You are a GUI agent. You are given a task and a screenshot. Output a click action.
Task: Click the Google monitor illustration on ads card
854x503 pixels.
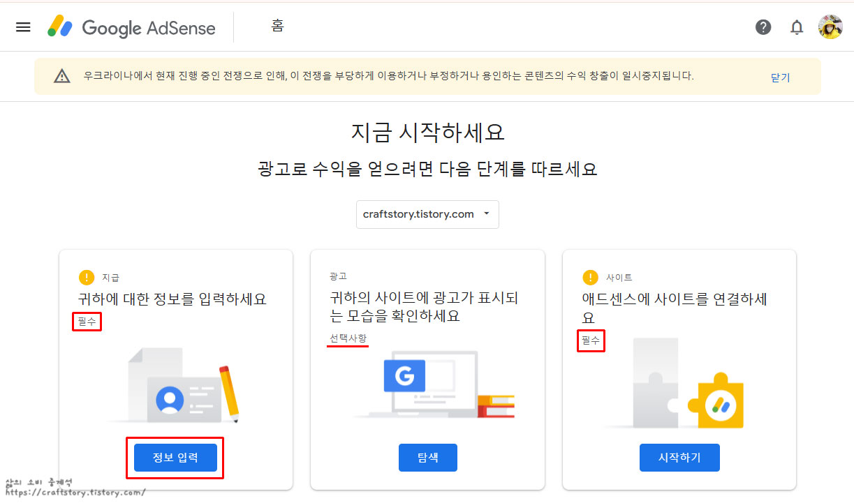(x=435, y=385)
